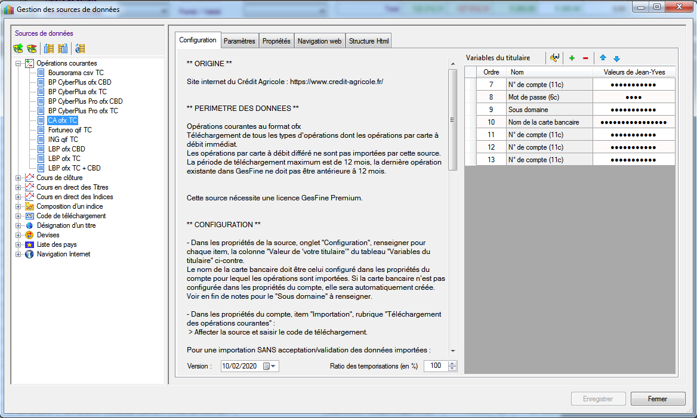Click the remove data source icon with red minus

[x=32, y=49]
